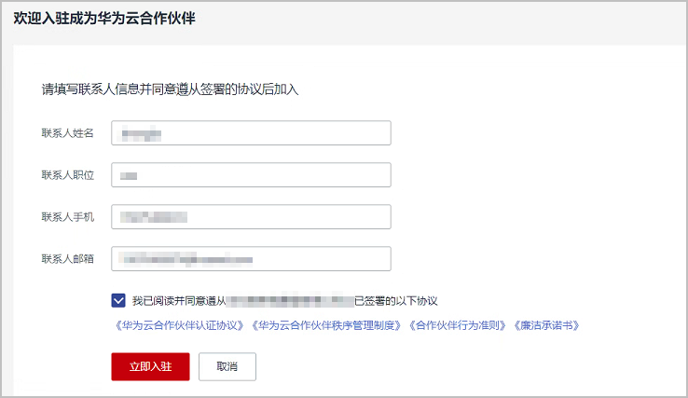This screenshot has width=688, height=398.
Task: Click the 联系人姓名 label
Action: click(x=67, y=133)
